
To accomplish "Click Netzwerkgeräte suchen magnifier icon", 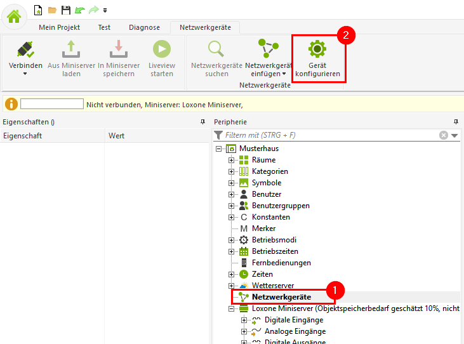I will click(216, 49).
